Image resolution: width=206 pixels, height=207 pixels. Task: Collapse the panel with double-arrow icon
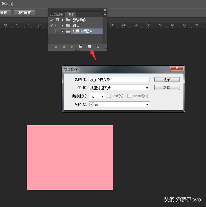click(x=100, y=10)
